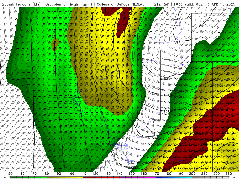Viewport: 239px width, 179px height.
Task: Click the 170 kts color bar label
Action: pos(156,174)
